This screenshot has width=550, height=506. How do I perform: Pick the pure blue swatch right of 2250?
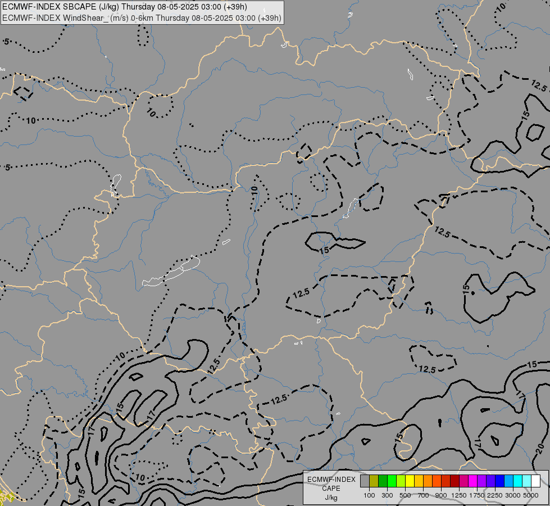[499, 481]
